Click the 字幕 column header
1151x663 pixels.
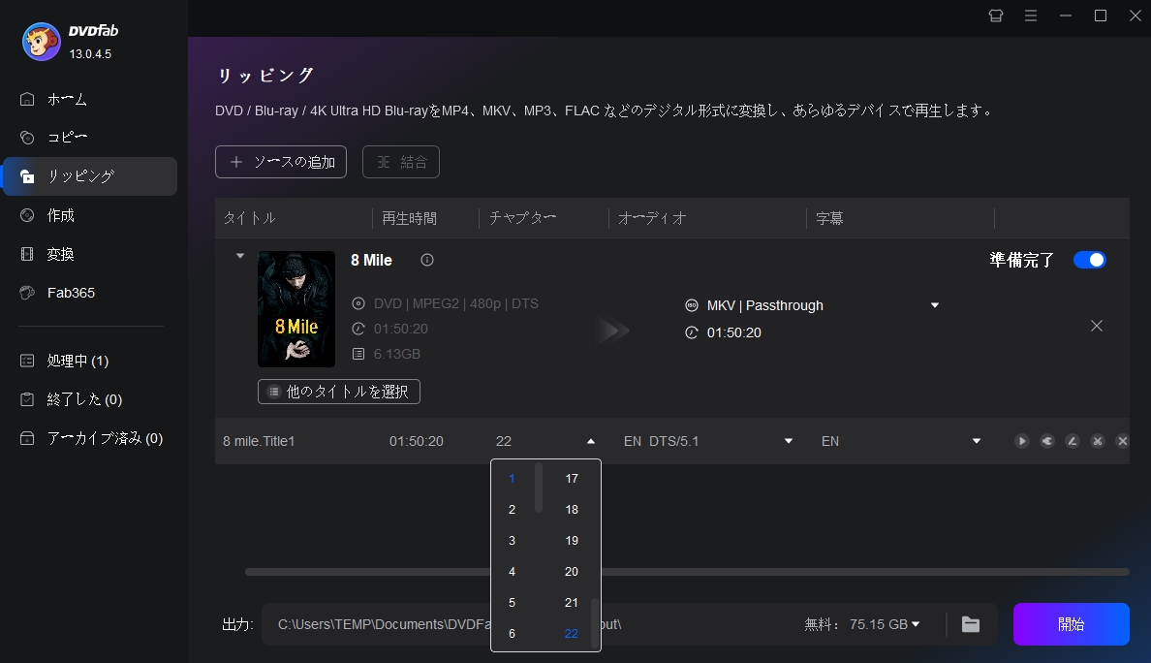point(829,218)
